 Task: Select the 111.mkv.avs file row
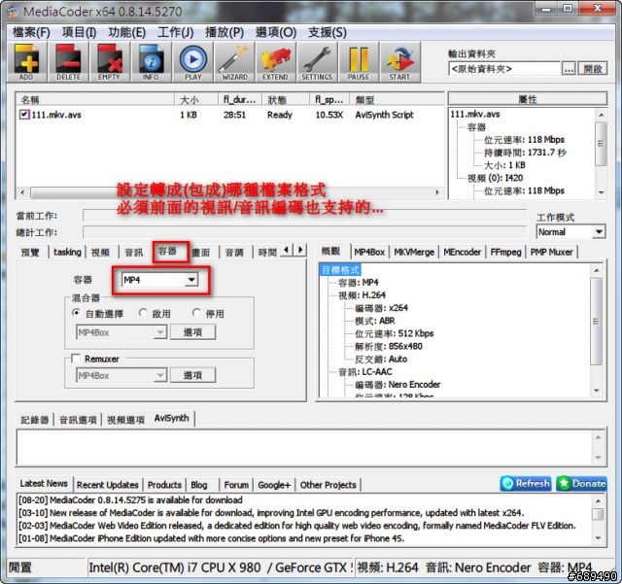click(x=229, y=115)
